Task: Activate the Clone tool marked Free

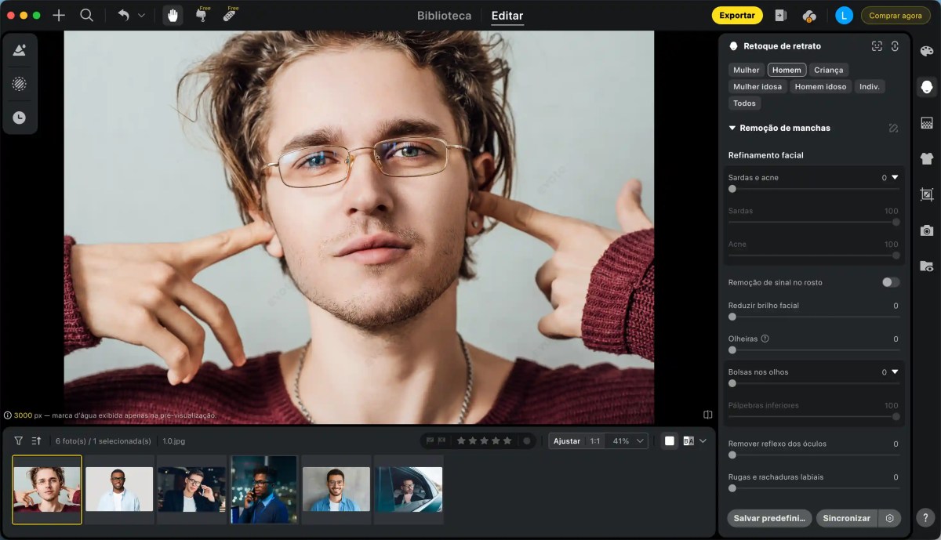Action: pos(202,15)
